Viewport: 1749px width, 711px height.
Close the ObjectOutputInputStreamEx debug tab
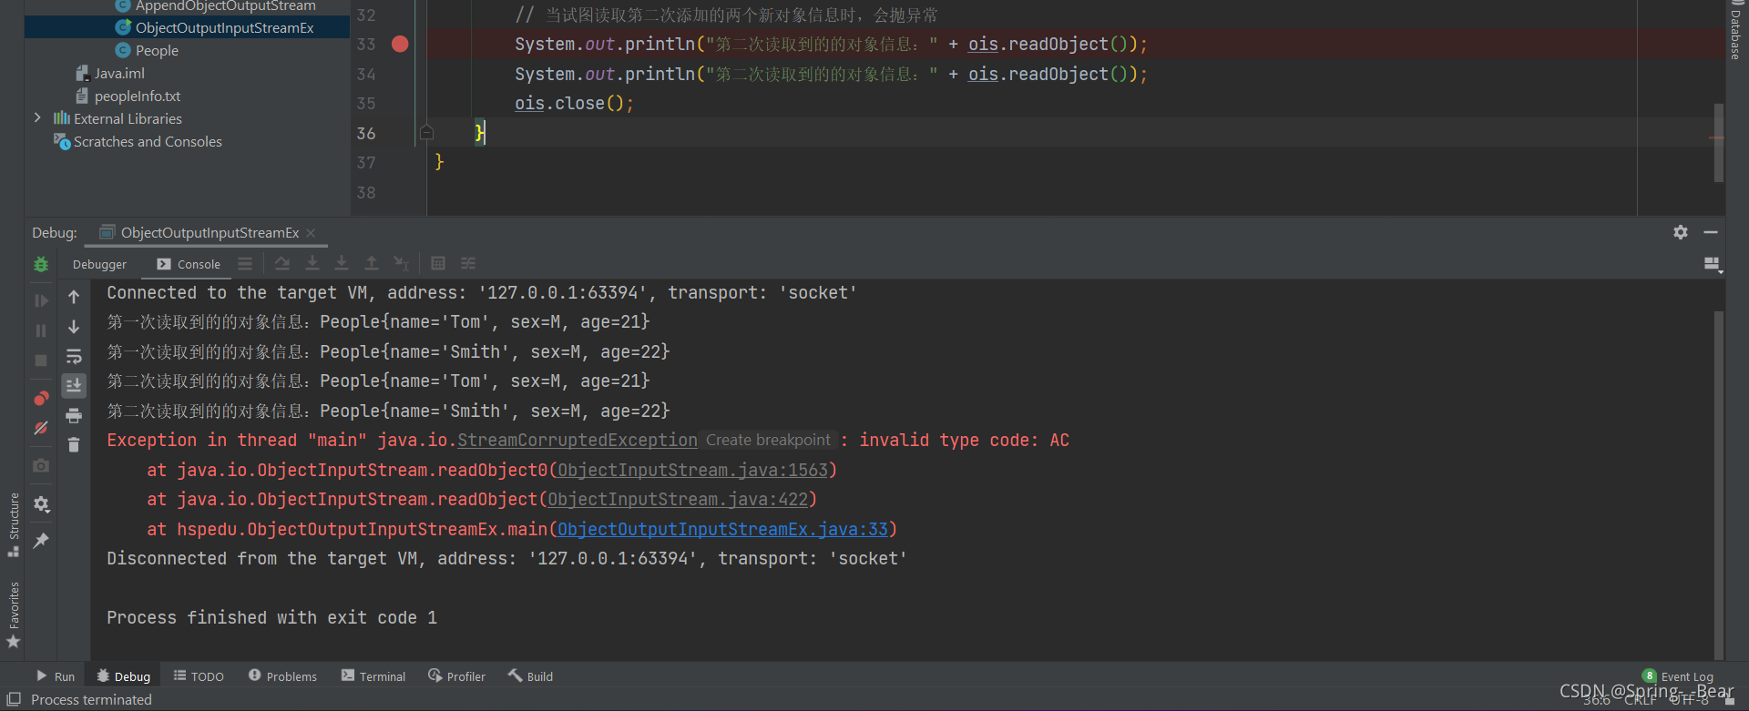coord(312,233)
